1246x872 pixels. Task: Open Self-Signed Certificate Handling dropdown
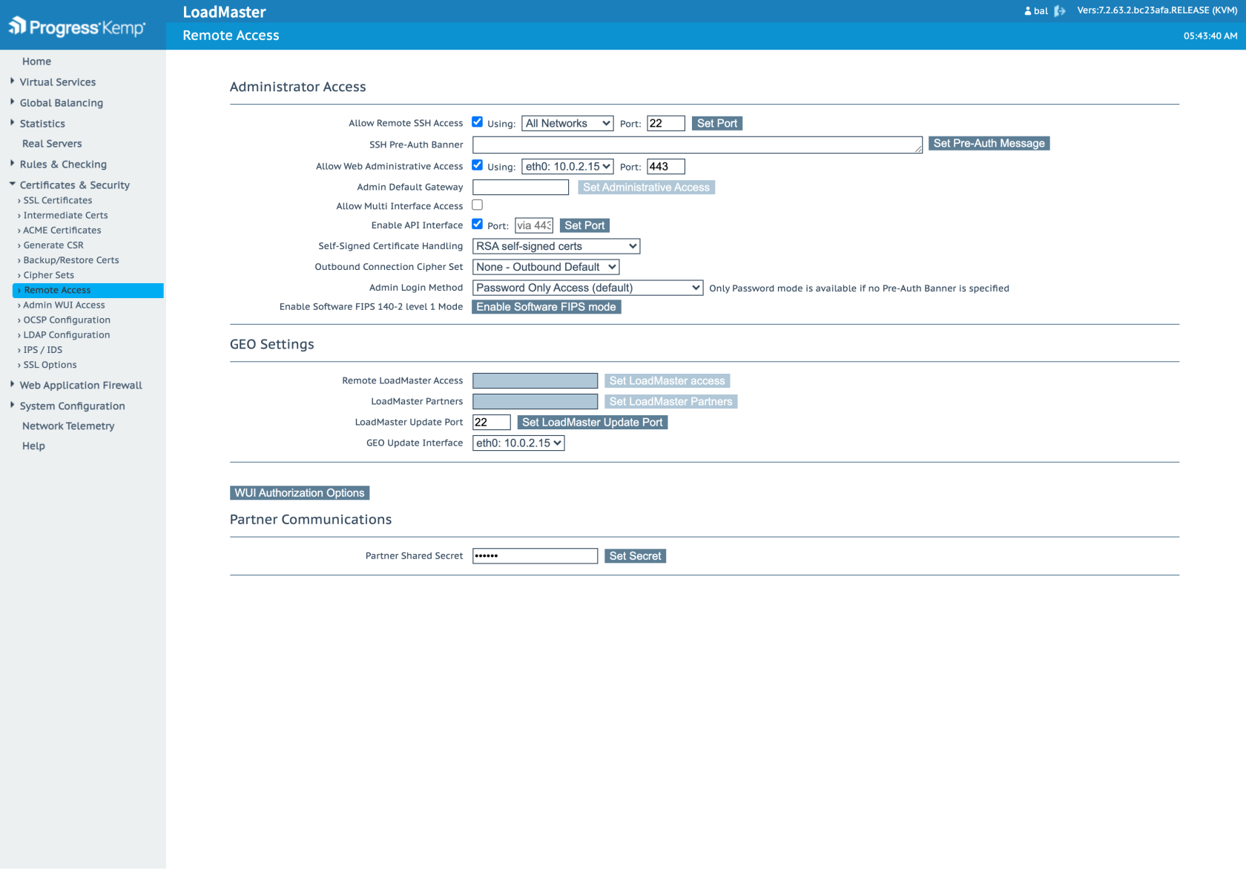[556, 246]
